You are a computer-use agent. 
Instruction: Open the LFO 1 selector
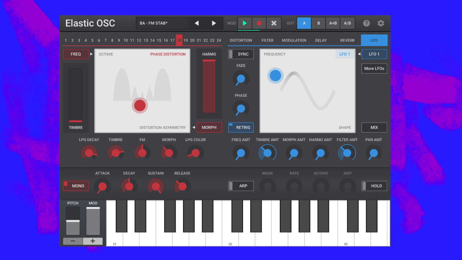click(x=374, y=54)
